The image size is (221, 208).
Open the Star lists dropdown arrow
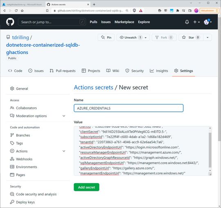point(207,38)
